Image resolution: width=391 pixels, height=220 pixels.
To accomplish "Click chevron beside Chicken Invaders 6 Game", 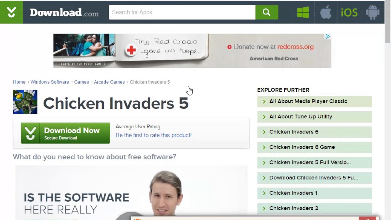I will (264, 147).
